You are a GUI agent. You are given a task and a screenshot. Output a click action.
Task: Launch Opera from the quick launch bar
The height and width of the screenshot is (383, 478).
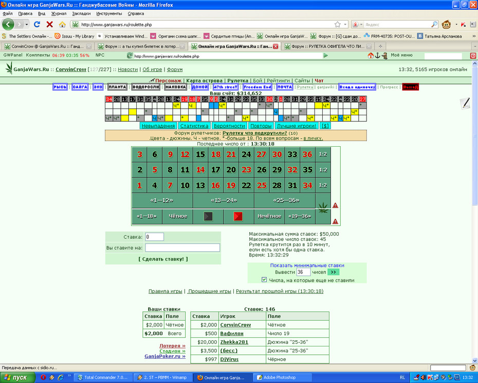click(x=43, y=377)
